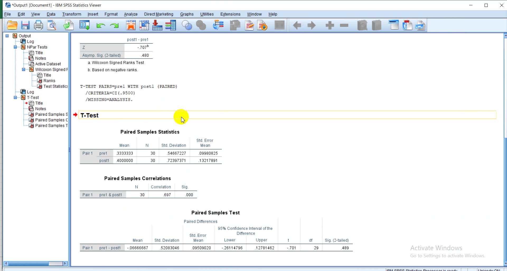Collapse the root Output tree node

click(x=7, y=36)
